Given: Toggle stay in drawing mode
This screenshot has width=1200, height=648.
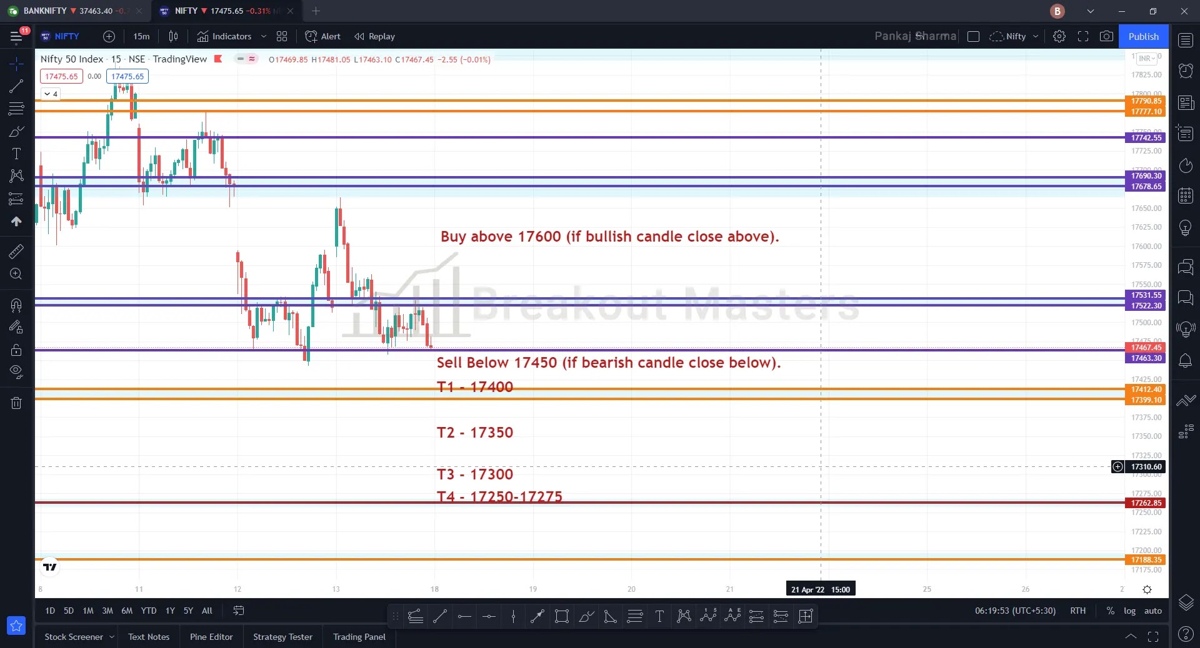Looking at the screenshot, I should click(17, 327).
